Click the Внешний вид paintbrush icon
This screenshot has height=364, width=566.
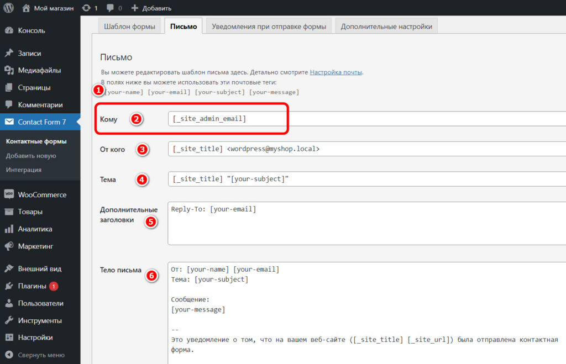point(9,269)
